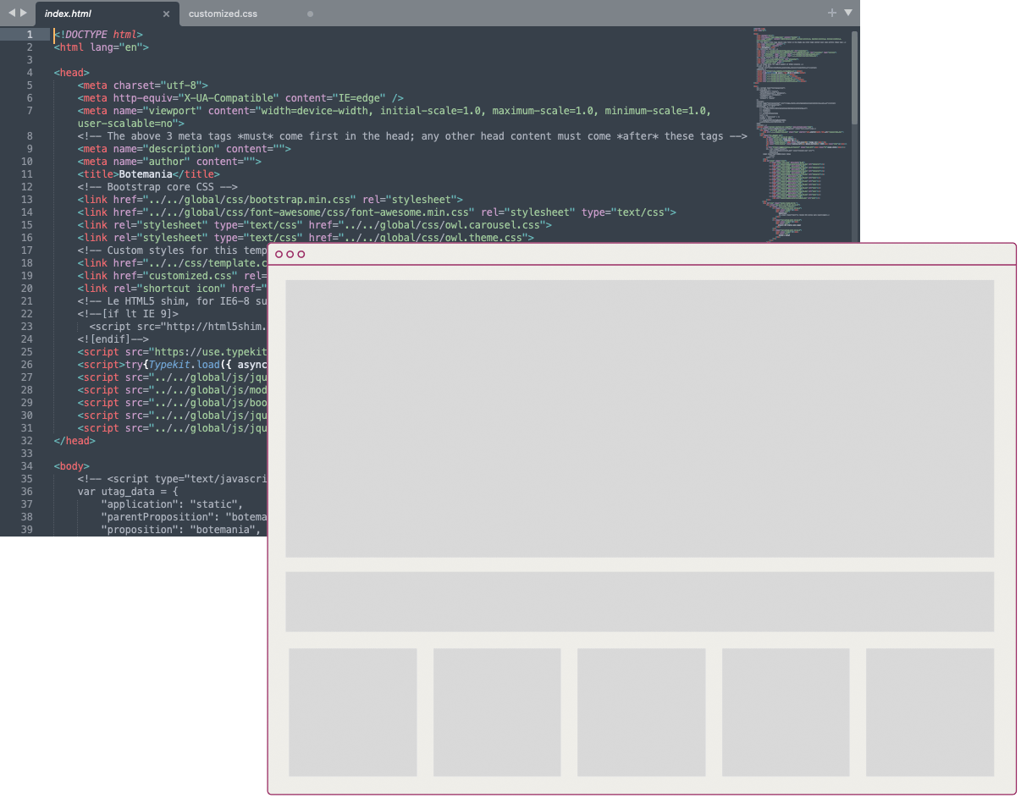Close the index.html tab
The image size is (1021, 798).
pos(166,14)
